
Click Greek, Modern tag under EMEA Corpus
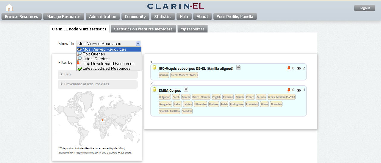281,97
